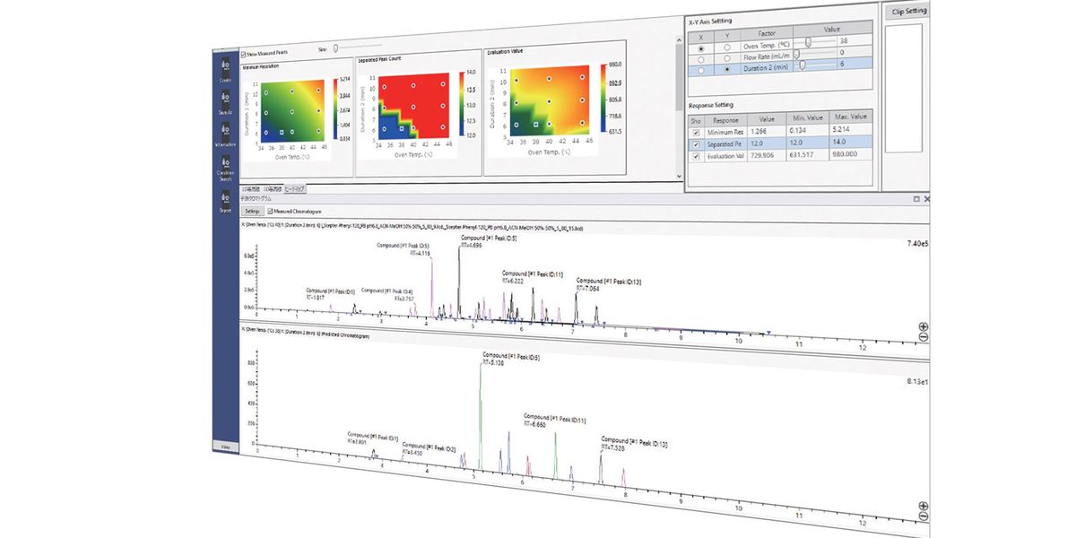Zoom out on the measured chromatogram
The height and width of the screenshot is (538, 1076).
point(924,337)
